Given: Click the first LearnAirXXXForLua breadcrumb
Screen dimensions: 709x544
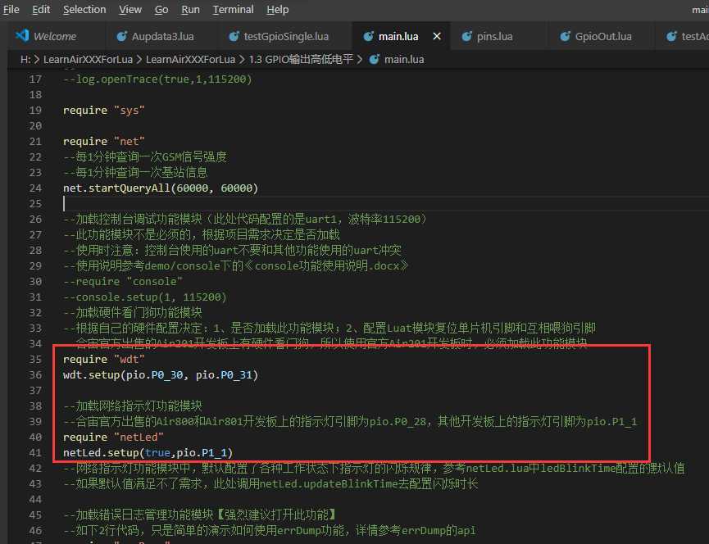Looking at the screenshot, I should (89, 59).
